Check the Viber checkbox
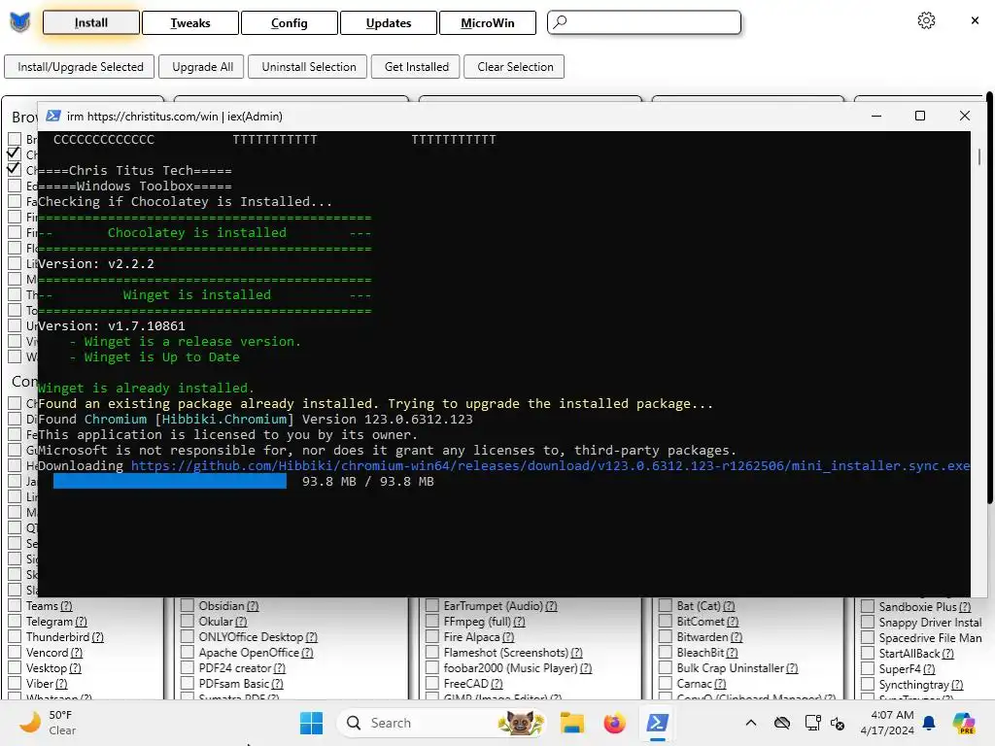 click(x=15, y=684)
